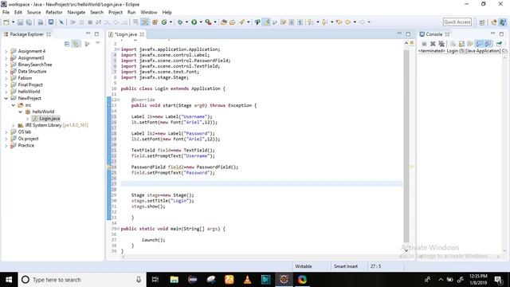Image resolution: width=510 pixels, height=287 pixels.
Task: Toggle Scroll Lock in Console toolbar
Action: (x=461, y=44)
